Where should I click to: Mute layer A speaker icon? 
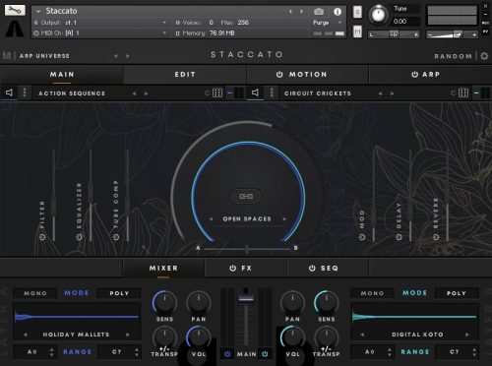[x=9, y=92]
